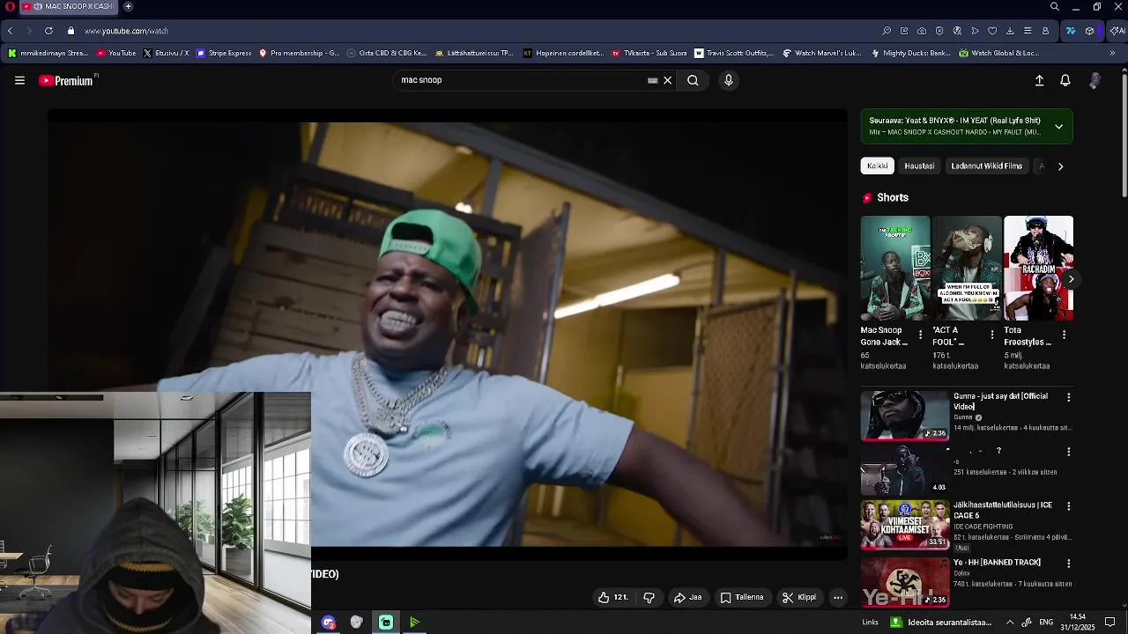Select the Haustasi filter chip
The height and width of the screenshot is (634, 1128).
pos(919,166)
